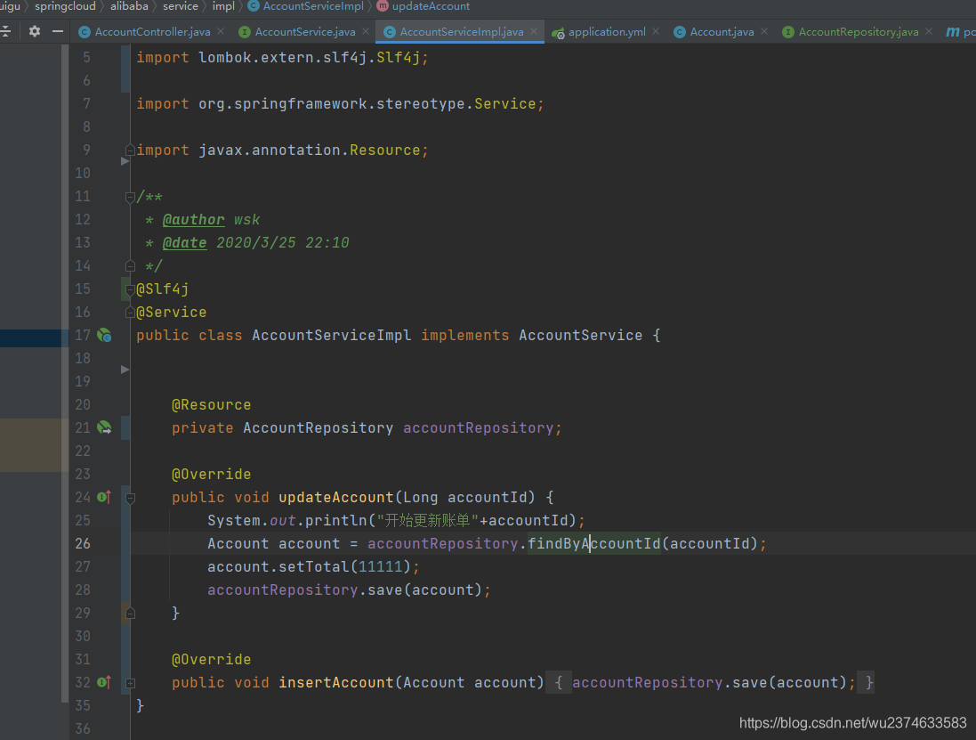
Task: Close the AccountRepository.java tab
Action: click(x=929, y=31)
